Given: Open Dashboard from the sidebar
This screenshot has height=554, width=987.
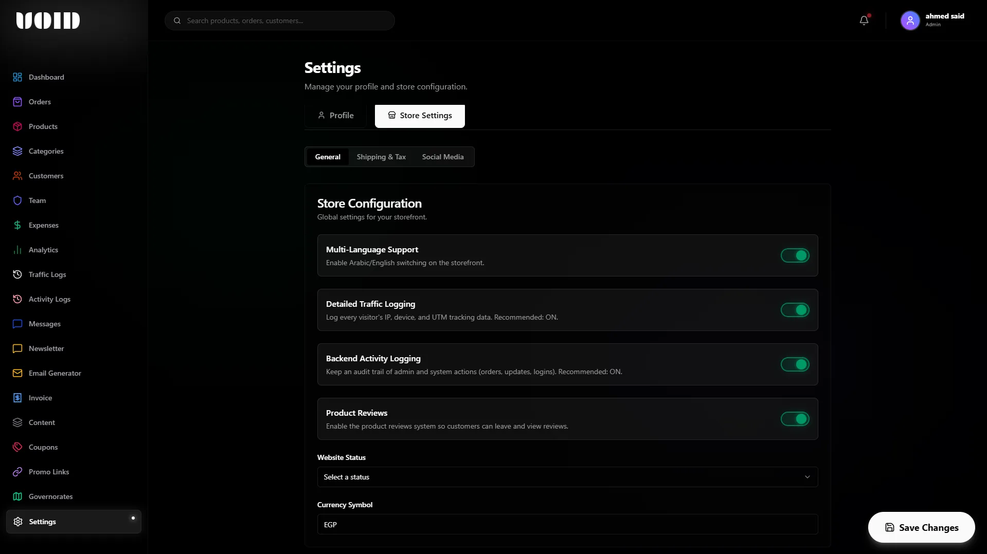Looking at the screenshot, I should tap(74, 77).
